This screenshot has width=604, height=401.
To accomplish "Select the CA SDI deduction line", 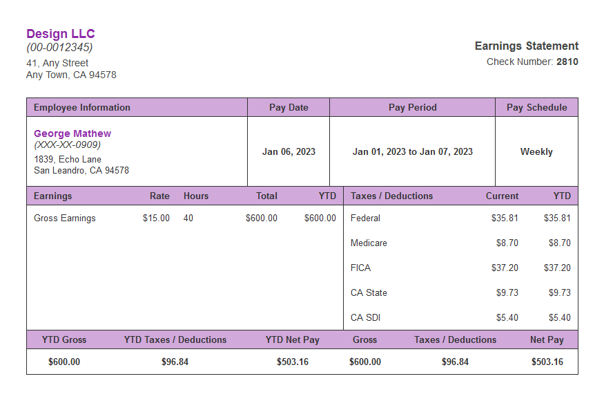I will pyautogui.click(x=364, y=317).
